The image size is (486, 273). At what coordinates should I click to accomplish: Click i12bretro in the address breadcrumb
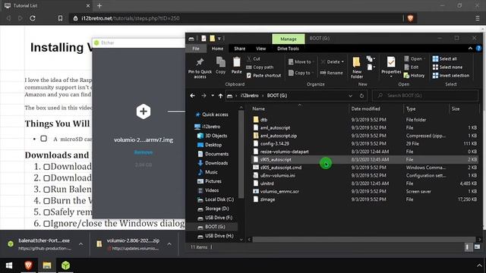pyautogui.click(x=249, y=96)
